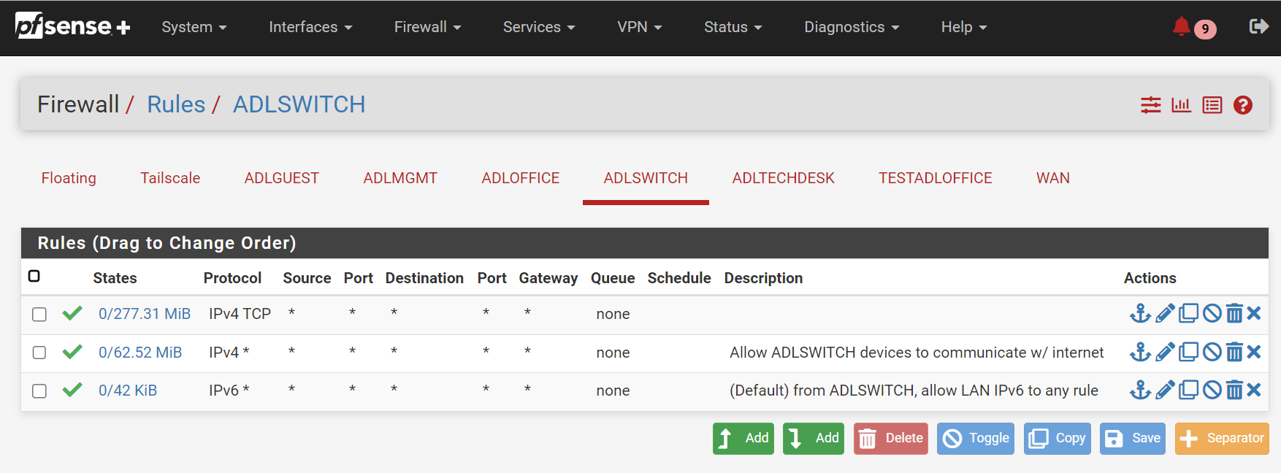Image resolution: width=1281 pixels, height=473 pixels.
Task: Open the 0/62.52 MiB states link
Action: (x=140, y=353)
